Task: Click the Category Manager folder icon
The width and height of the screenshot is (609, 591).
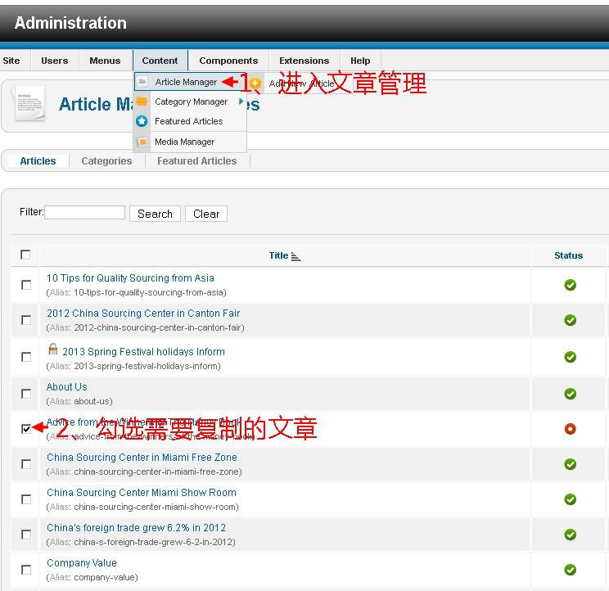Action: click(142, 102)
